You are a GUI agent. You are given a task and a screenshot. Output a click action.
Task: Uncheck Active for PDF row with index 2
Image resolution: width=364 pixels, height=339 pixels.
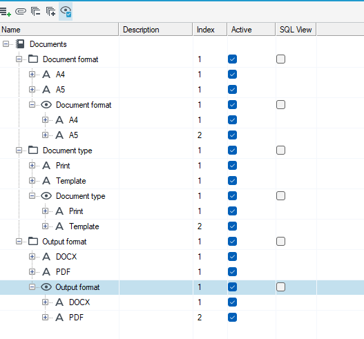pyautogui.click(x=232, y=318)
